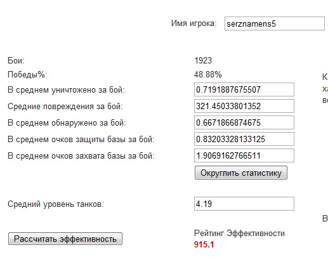Click the Округлить статистику button

point(241,173)
